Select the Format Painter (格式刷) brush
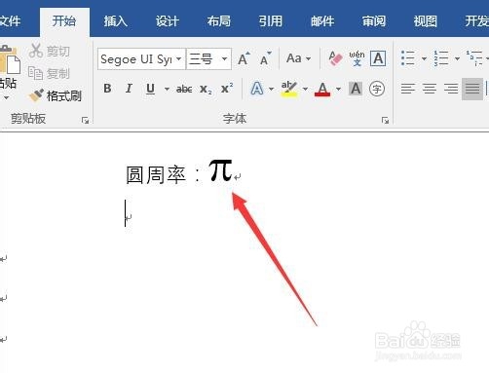Viewport: 489px width, 373px height. point(36,95)
